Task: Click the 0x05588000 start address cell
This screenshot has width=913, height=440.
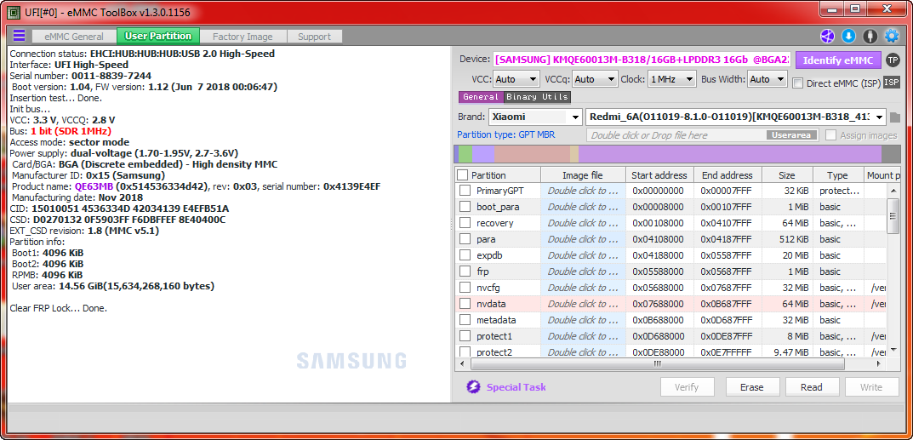Action: coord(659,271)
